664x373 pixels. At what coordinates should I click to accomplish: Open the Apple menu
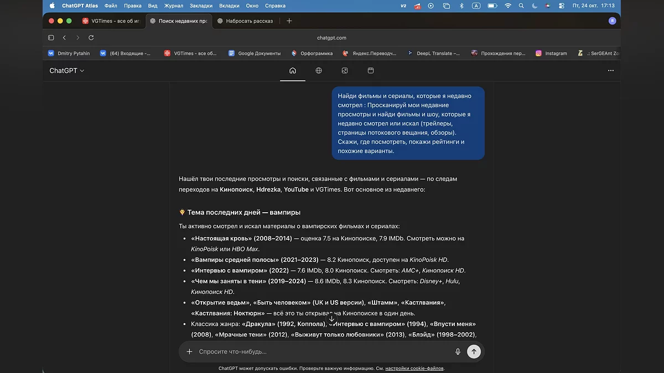pos(52,6)
